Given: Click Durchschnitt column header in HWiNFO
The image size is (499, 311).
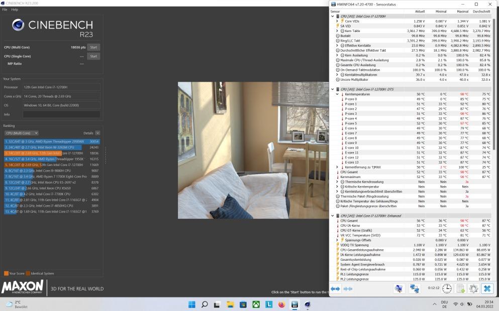Looking at the screenshot, I should [x=481, y=12].
